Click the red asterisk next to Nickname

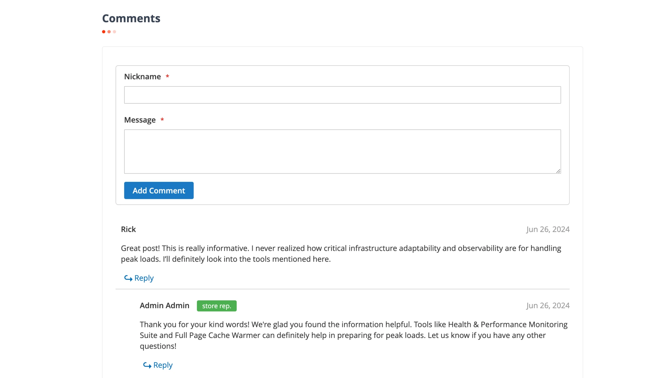pos(167,77)
